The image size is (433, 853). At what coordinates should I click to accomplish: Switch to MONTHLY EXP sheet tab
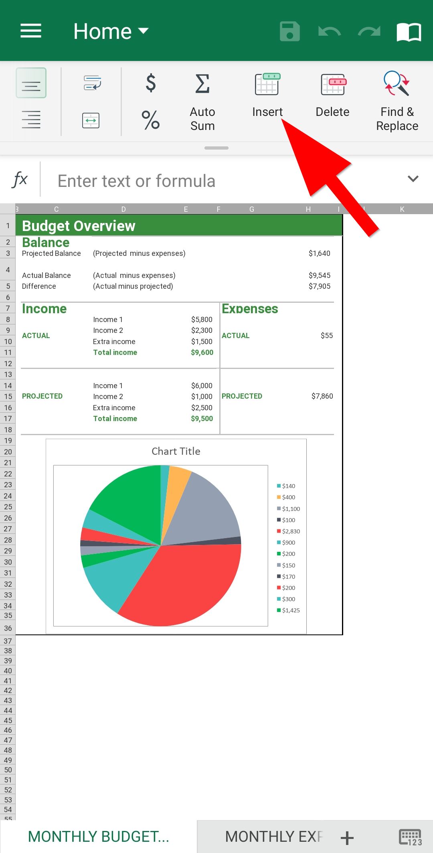[x=273, y=837]
